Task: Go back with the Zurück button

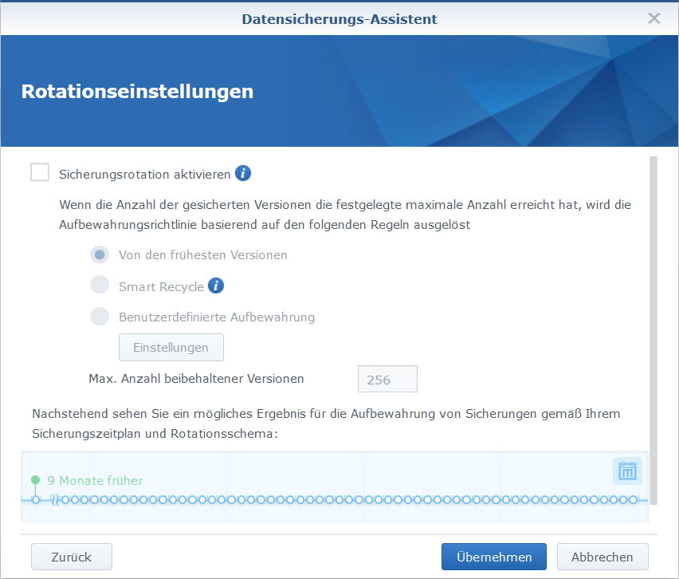Action: point(71,557)
